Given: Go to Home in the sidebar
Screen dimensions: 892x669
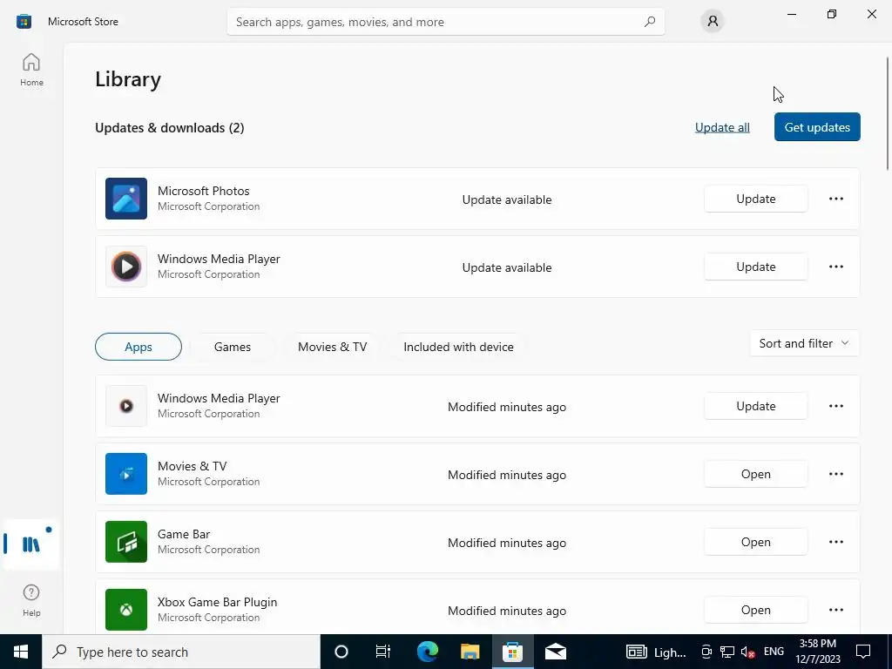Looking at the screenshot, I should (31, 70).
